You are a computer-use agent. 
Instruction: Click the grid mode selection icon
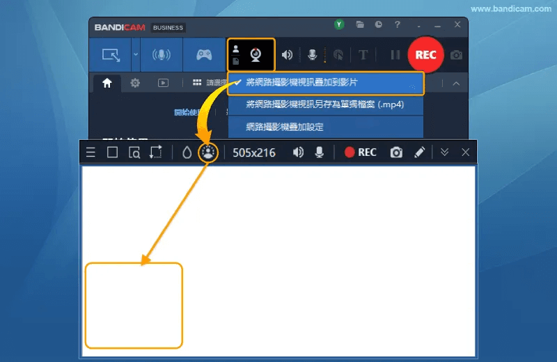[x=197, y=83]
